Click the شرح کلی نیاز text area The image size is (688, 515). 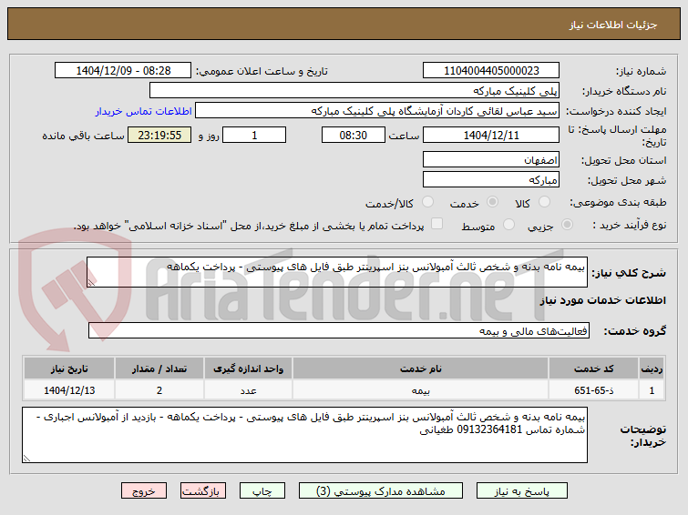[x=337, y=272]
